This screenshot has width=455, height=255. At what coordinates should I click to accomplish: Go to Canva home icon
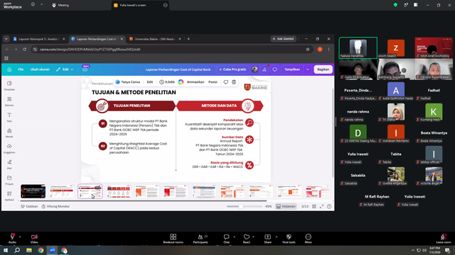[9, 69]
